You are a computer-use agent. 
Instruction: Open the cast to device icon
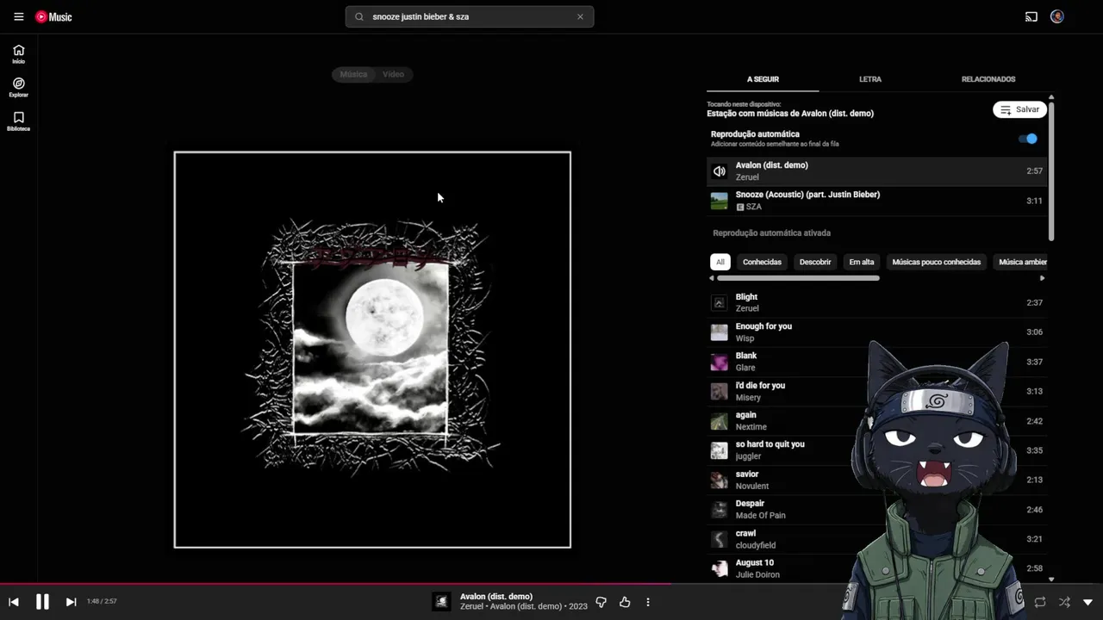pos(1031,16)
